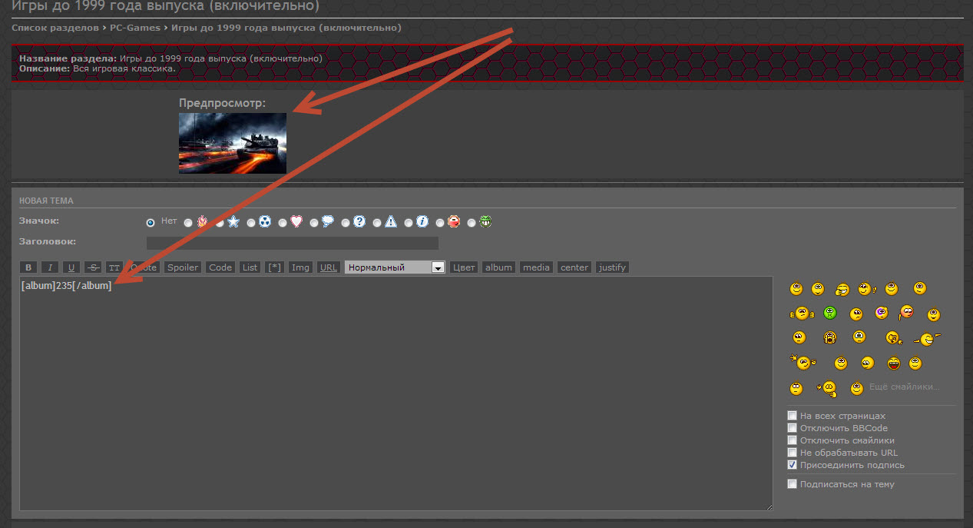The height and width of the screenshot is (528, 973).
Task: Click the tank preview thumbnail
Action: (x=232, y=143)
